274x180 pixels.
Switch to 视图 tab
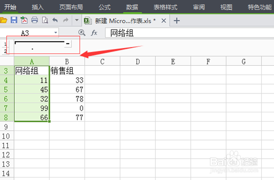(227, 7)
